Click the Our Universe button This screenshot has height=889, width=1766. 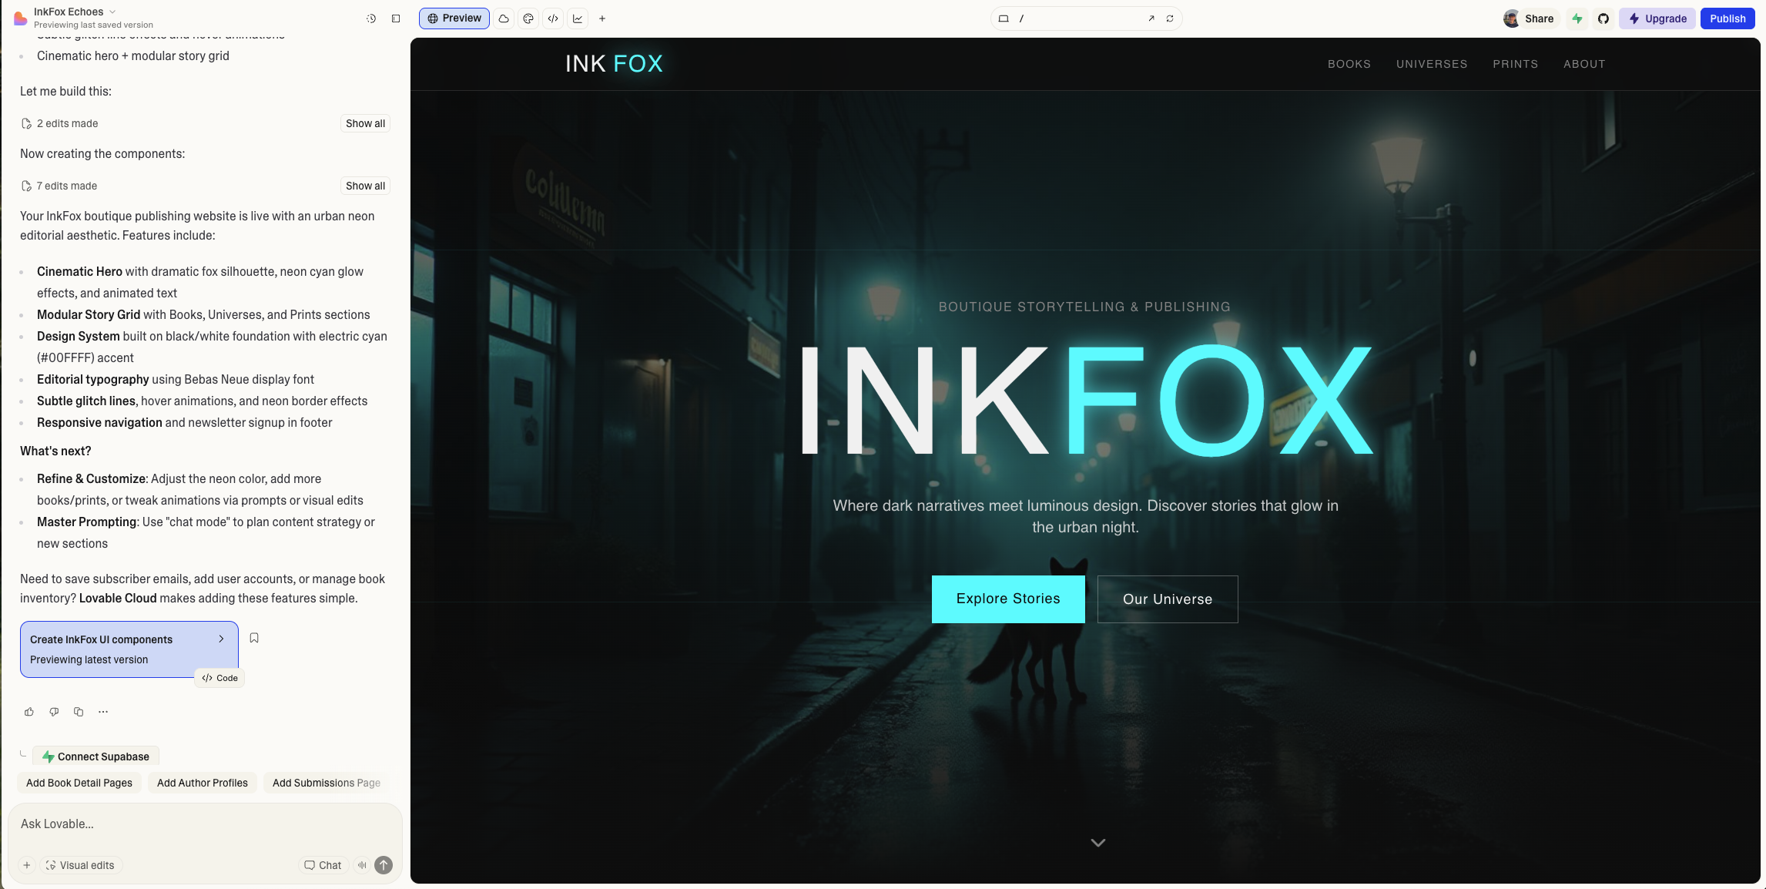[1168, 599]
